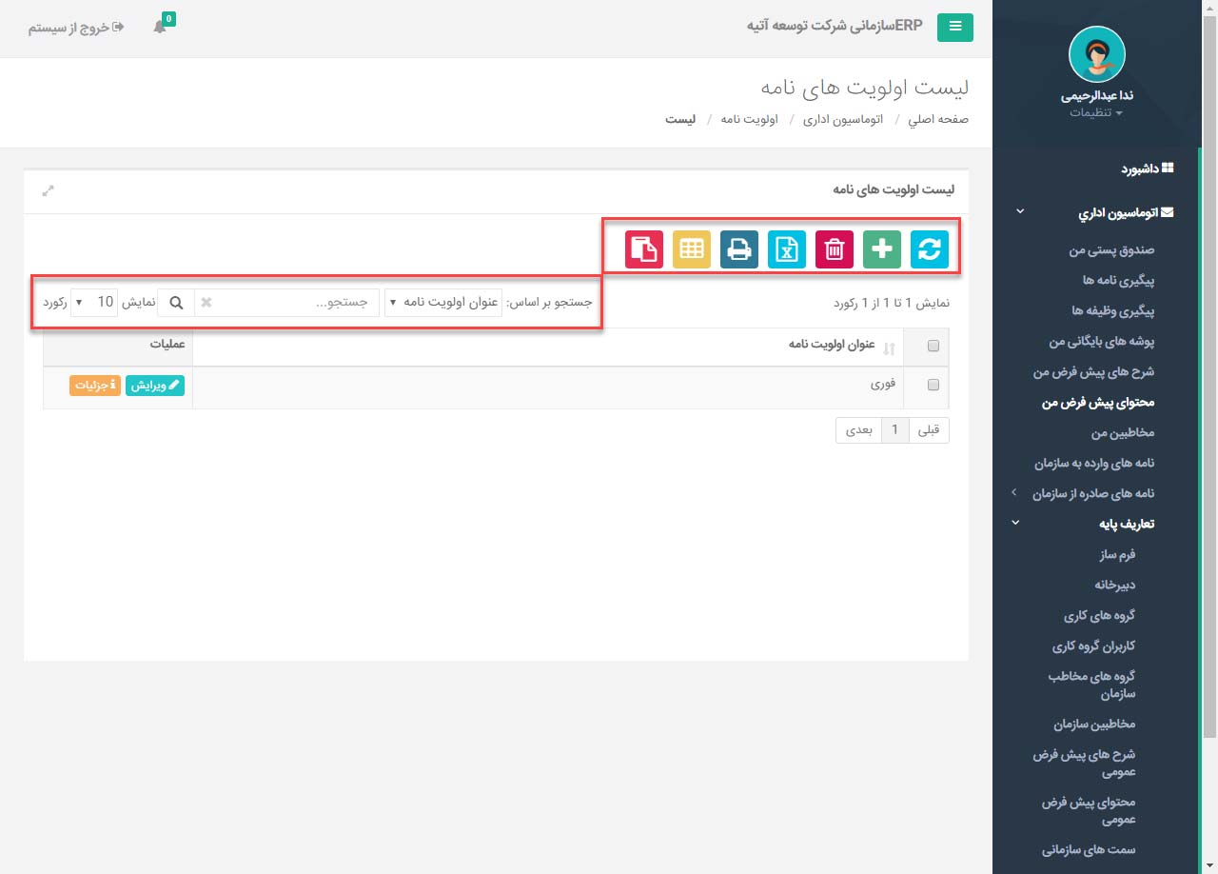Open داشبورد in the sidebar
The height and width of the screenshot is (874, 1218).
click(1147, 169)
